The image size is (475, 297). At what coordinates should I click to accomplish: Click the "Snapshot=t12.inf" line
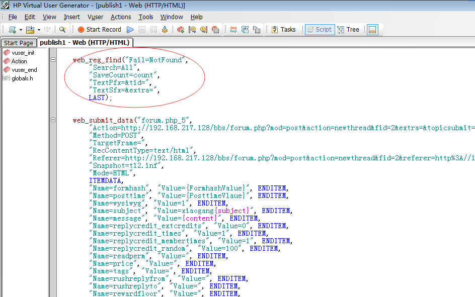click(x=126, y=165)
